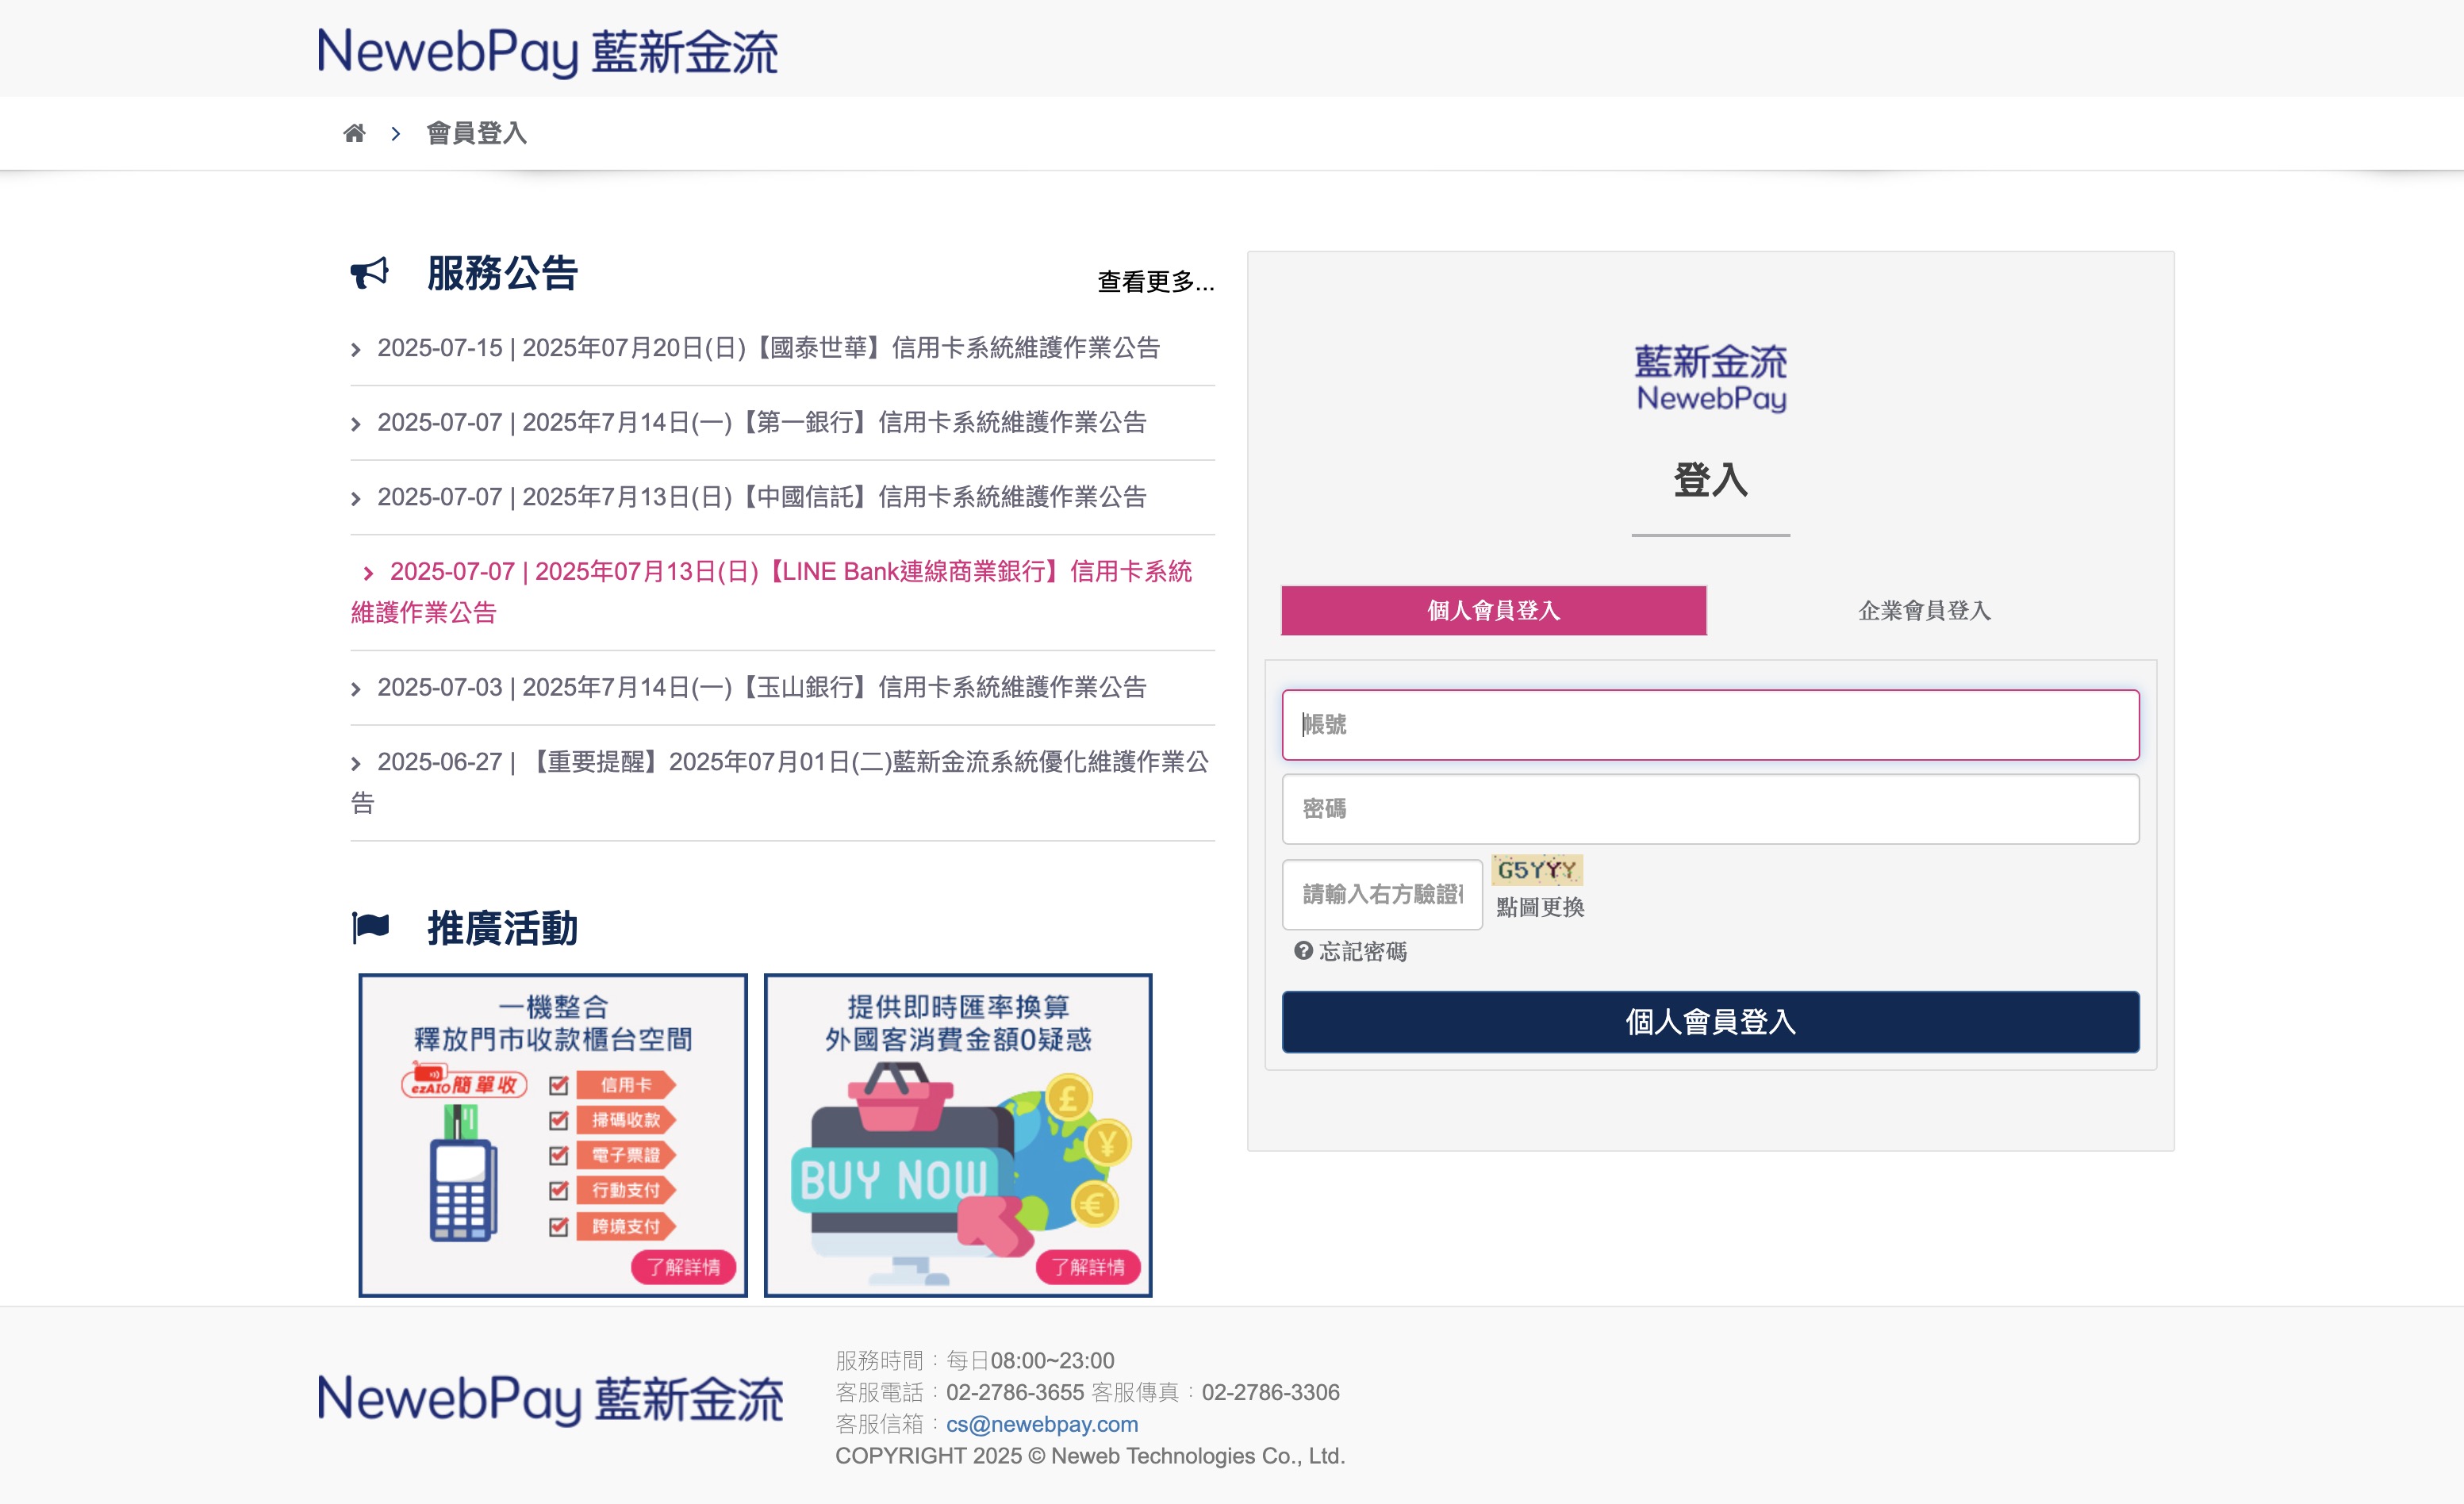Click chevron beside 重要提醒 announcement
Viewport: 2464px width, 1504px height.
(356, 764)
